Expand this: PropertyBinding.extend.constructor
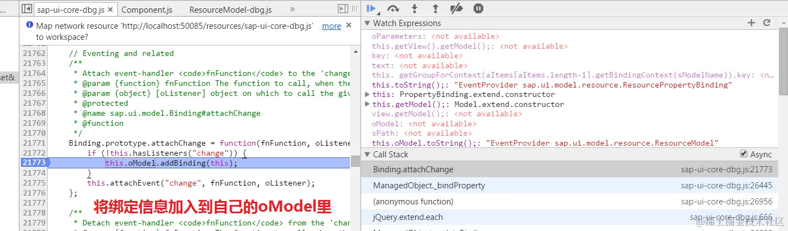788x231 pixels. point(368,95)
